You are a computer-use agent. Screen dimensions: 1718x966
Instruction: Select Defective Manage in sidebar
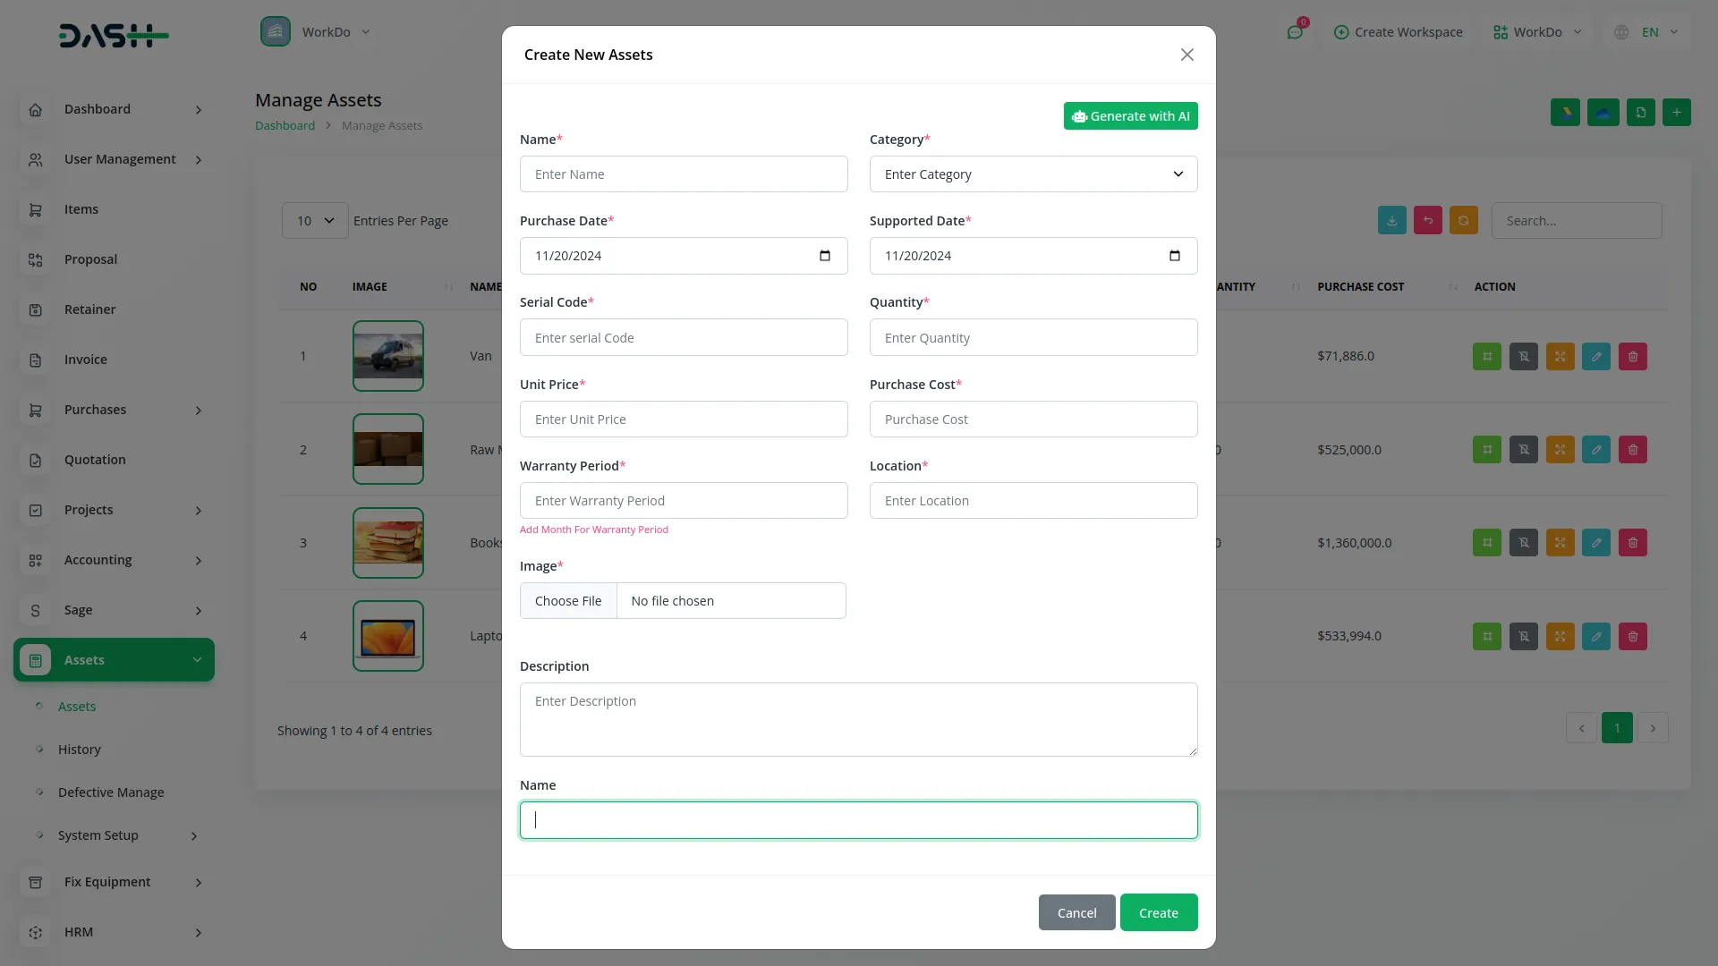click(x=111, y=792)
